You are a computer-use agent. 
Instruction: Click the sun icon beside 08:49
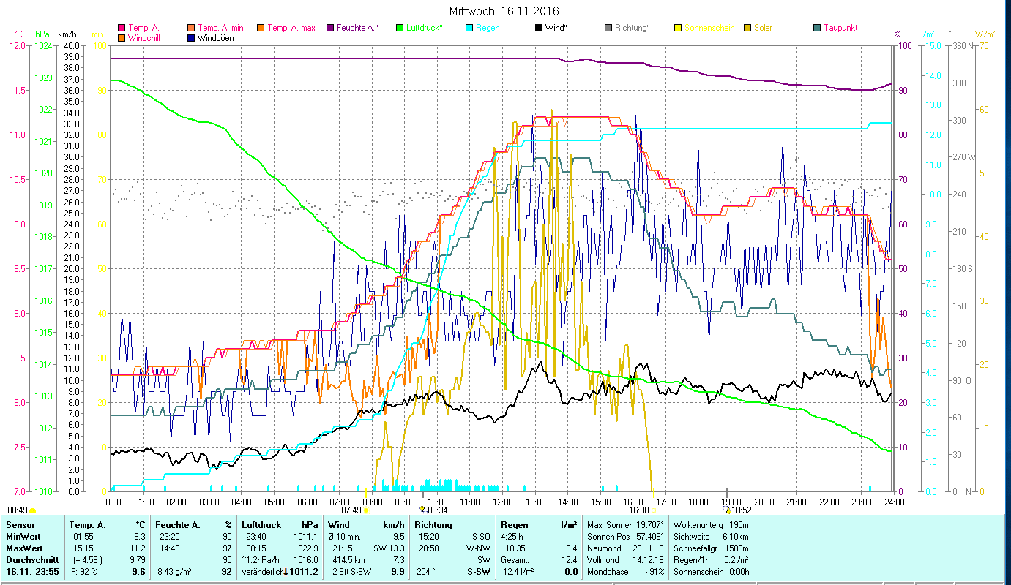click(32, 510)
